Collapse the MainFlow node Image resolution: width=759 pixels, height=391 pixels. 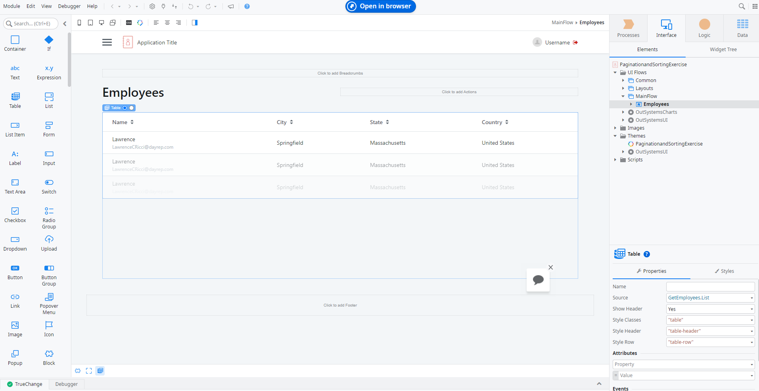tap(623, 96)
